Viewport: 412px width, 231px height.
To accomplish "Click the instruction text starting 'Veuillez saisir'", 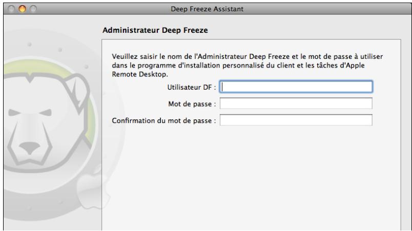I will (248, 66).
